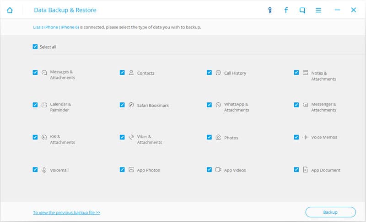Minimize the Data Backup window
The image size is (366, 222).
click(x=337, y=10)
